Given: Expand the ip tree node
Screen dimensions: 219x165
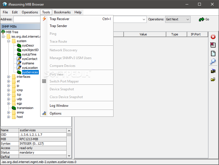Looking at the screenshot, I should click(x=9, y=86).
